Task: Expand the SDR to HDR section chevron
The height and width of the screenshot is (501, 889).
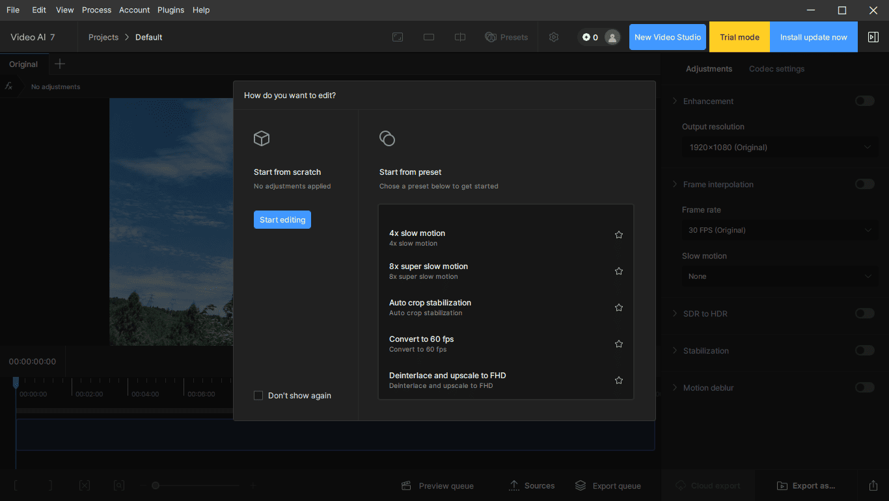Action: 675,313
